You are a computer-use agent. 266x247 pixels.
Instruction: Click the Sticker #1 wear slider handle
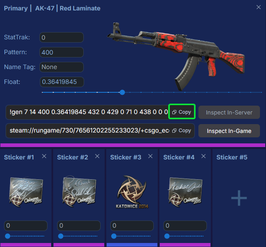[x=8, y=236]
